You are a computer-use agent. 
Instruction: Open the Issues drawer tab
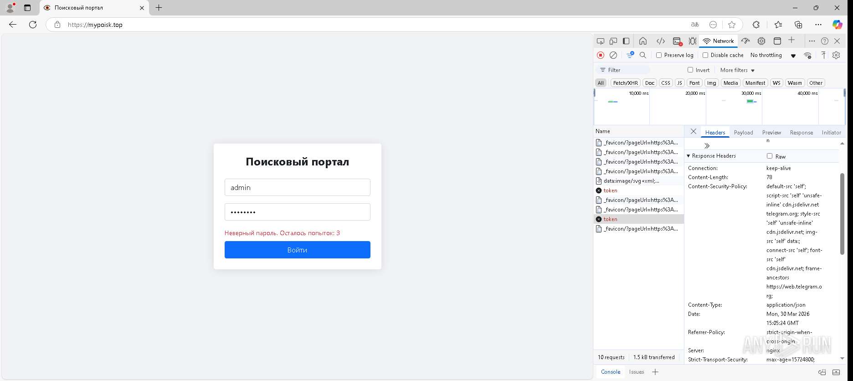click(x=637, y=372)
